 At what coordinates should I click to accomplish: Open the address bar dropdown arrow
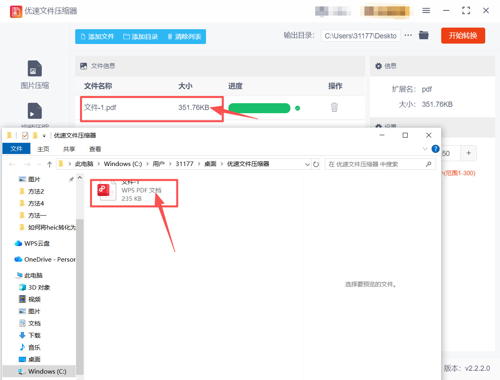pos(307,164)
